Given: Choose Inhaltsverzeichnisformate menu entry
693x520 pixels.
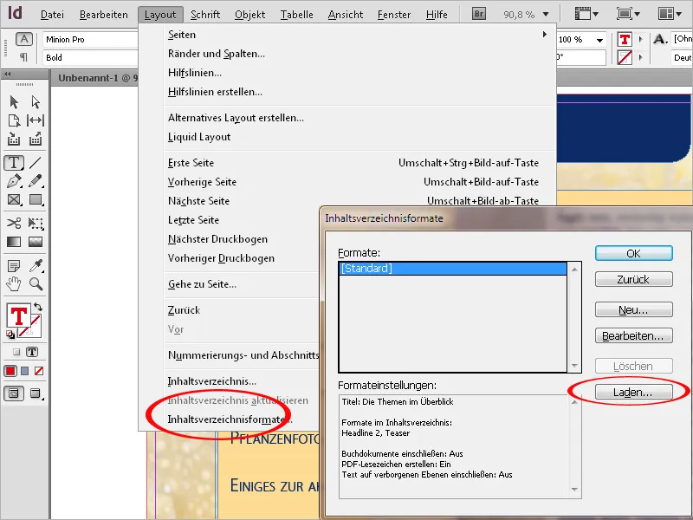Looking at the screenshot, I should (230, 419).
